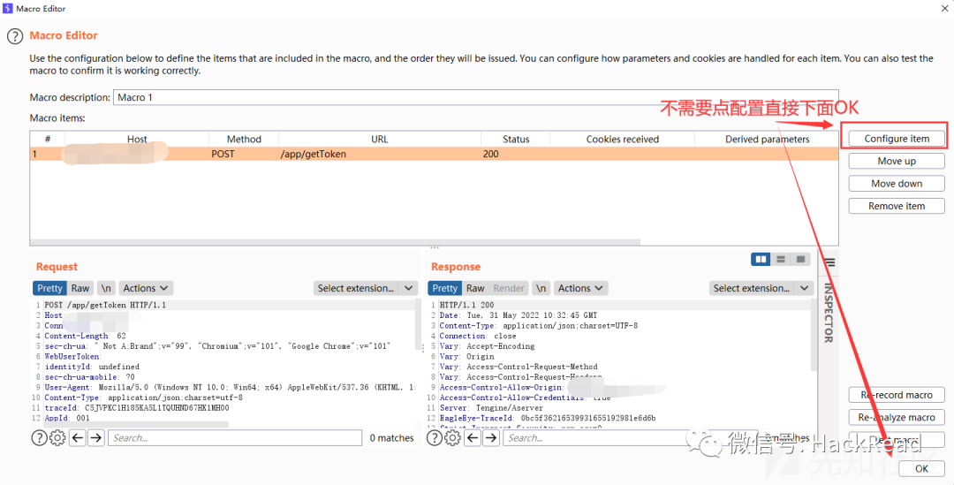Select the Render tab in the Response panel
Viewport: 954px width, 485px height.
click(509, 288)
